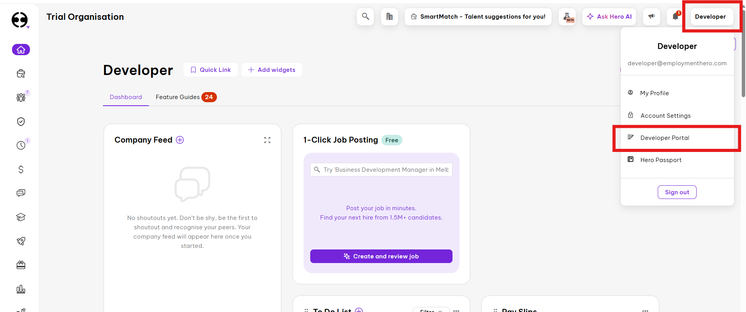Image resolution: width=746 pixels, height=312 pixels.
Task: Expand the Company Feed widget to fullscreen
Action: [x=267, y=140]
